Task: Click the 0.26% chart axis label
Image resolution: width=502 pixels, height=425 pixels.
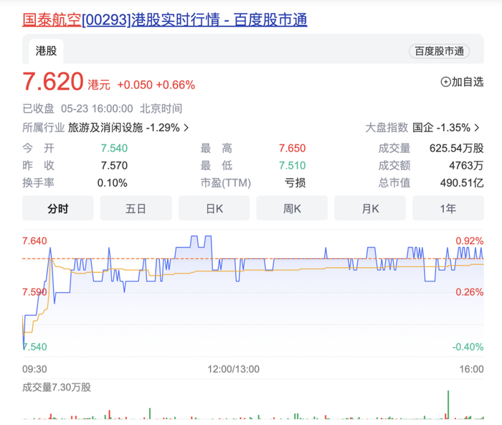Action: [469, 292]
